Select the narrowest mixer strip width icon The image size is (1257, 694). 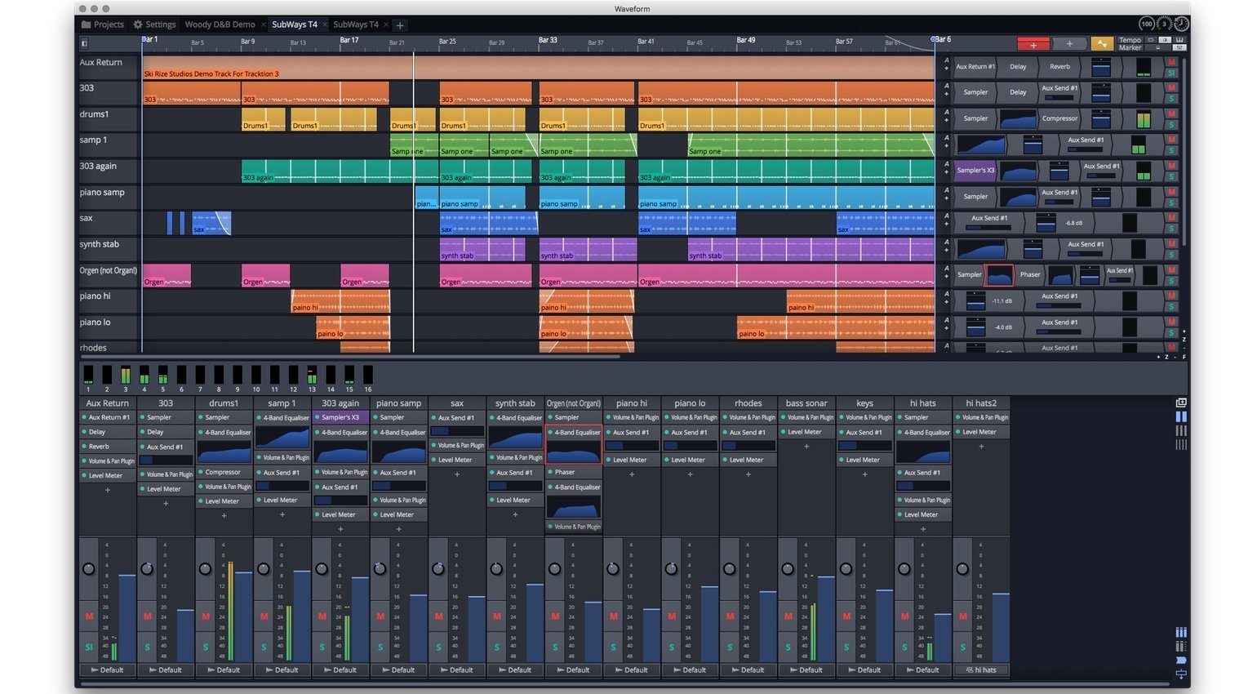click(x=1180, y=445)
